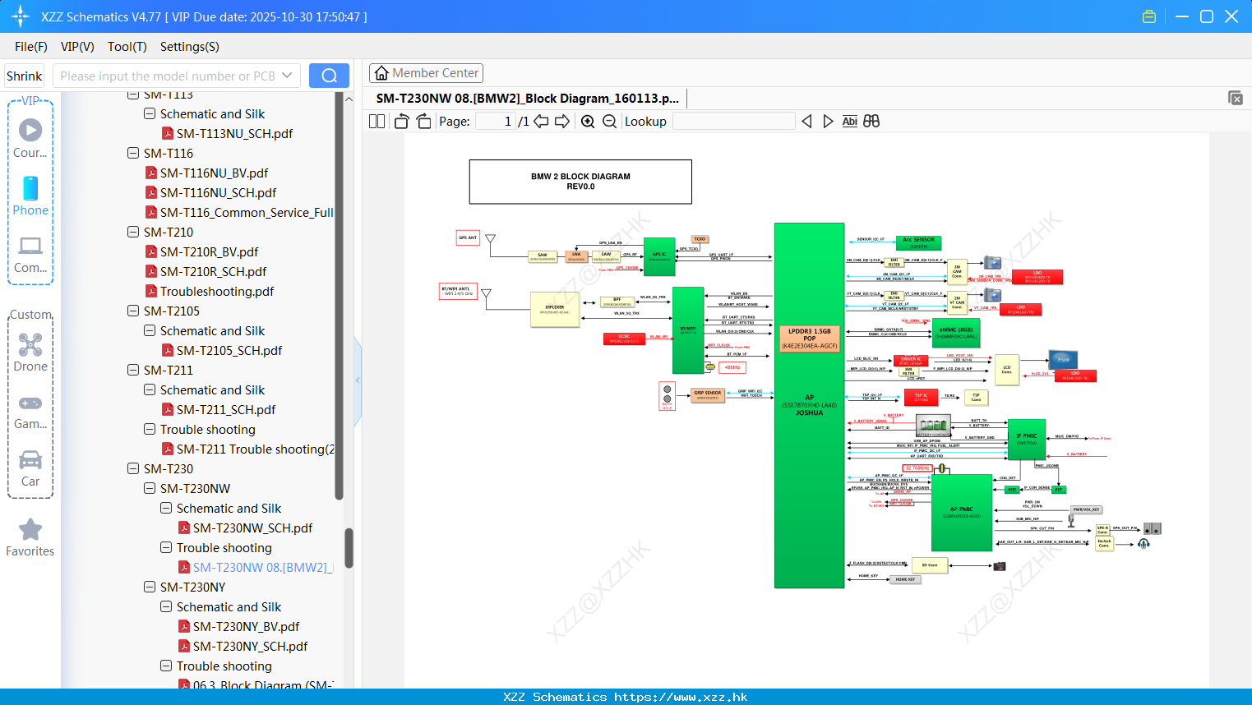Click the binoculars search icon

[x=871, y=121]
